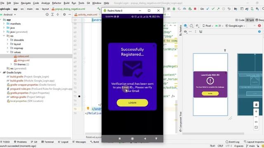Toggle view options eye icon in designer

(x=185, y=32)
